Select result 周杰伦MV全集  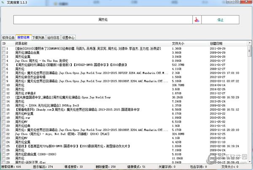(24, 114)
